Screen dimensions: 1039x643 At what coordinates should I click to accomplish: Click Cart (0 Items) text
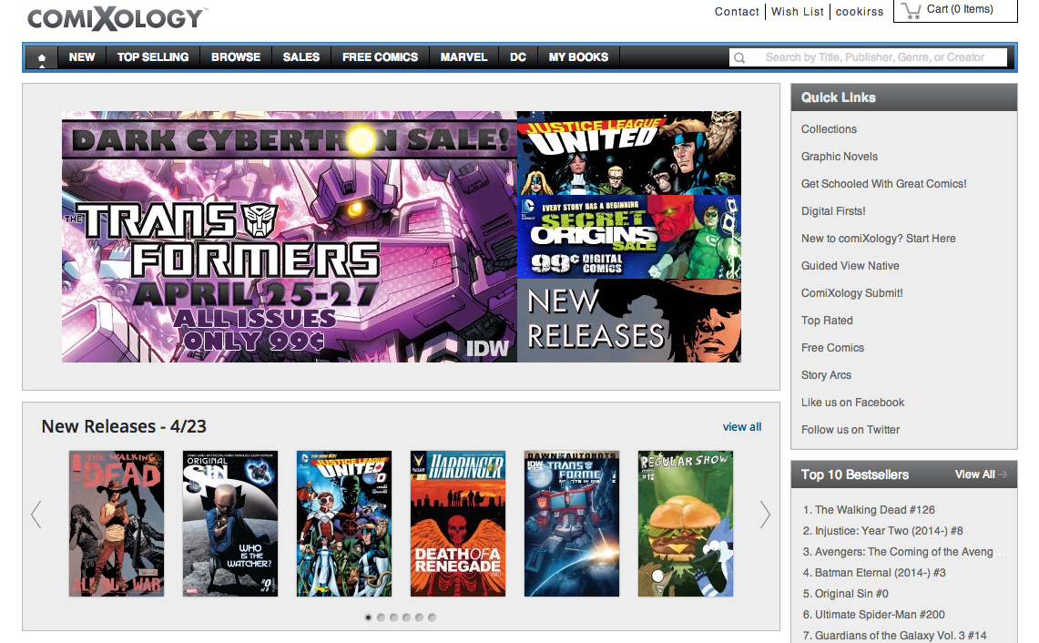pos(960,9)
